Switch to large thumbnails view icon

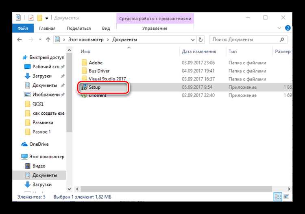(286, 197)
